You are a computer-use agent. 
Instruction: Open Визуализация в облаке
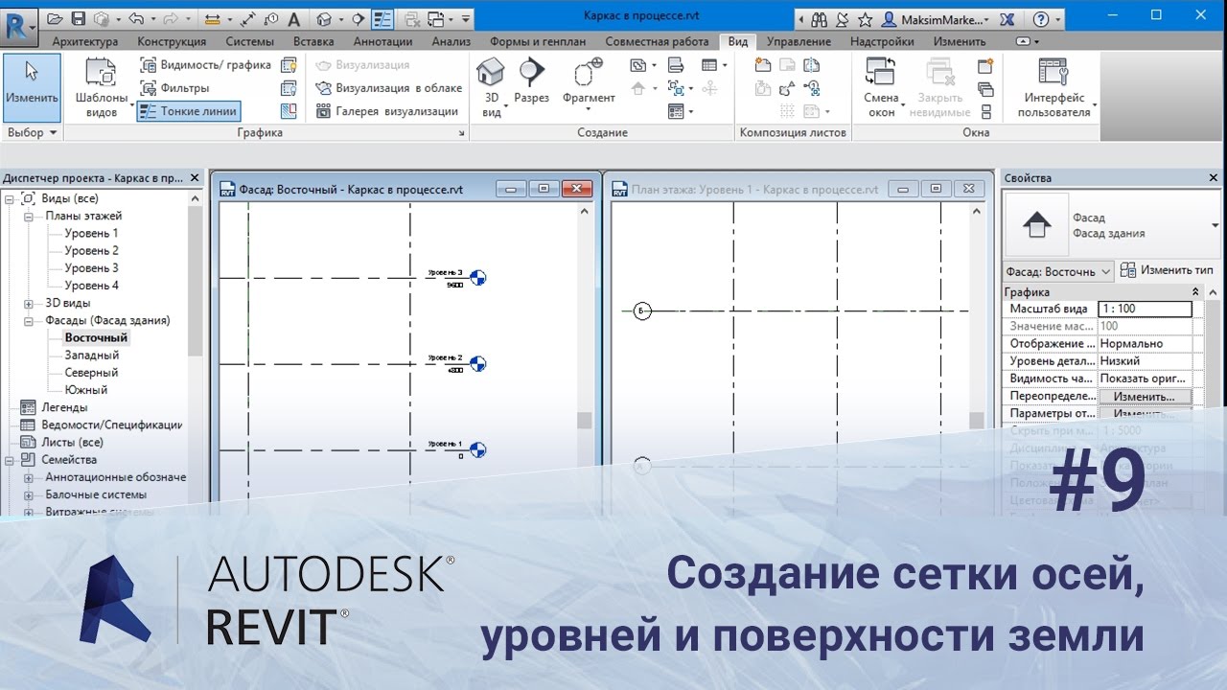point(388,88)
